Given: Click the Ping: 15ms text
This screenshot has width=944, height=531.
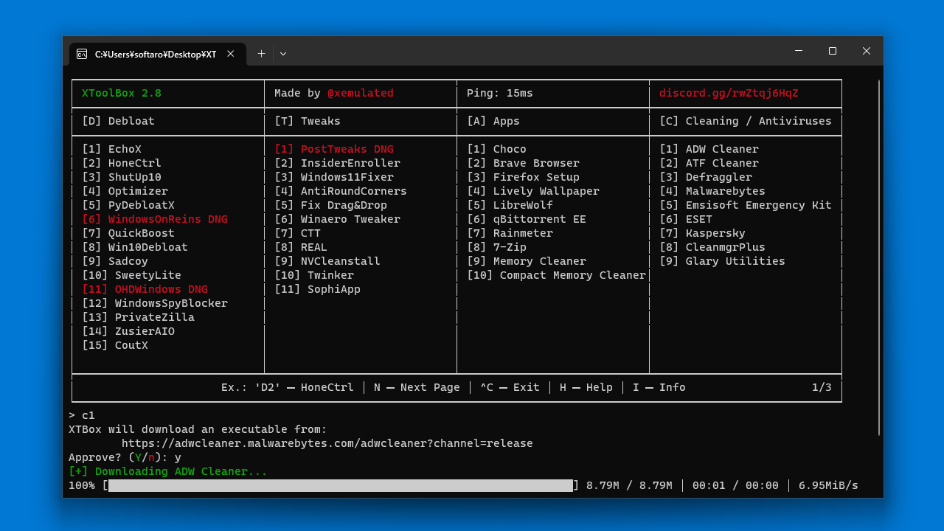Looking at the screenshot, I should coord(500,93).
